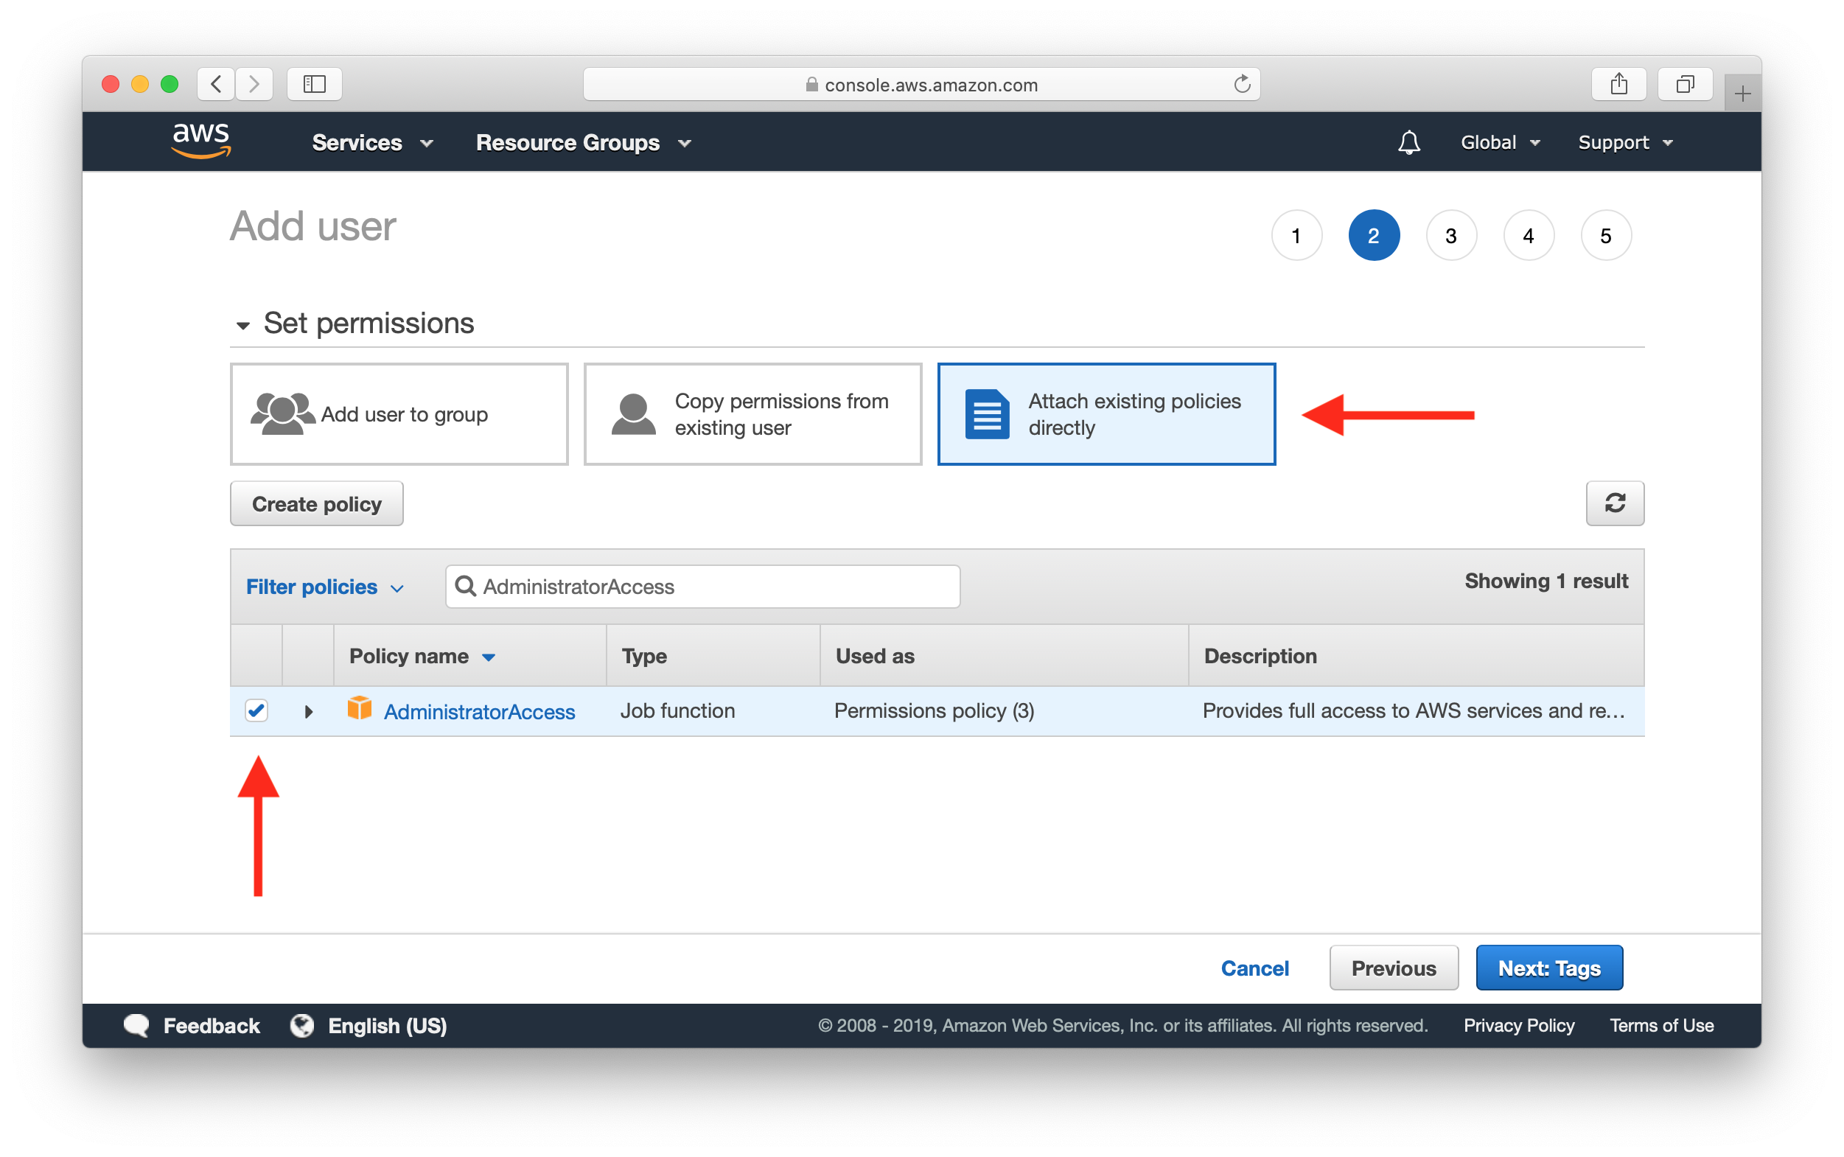Open the Global region dropdown
This screenshot has width=1844, height=1157.
point(1500,142)
